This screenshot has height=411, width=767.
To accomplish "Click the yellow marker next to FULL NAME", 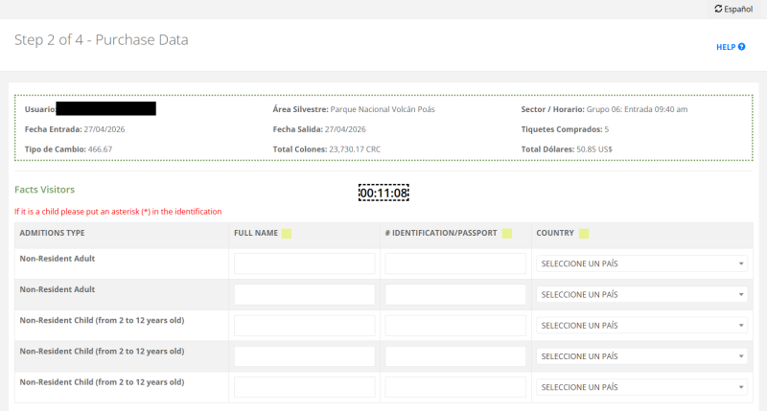I will click(287, 234).
